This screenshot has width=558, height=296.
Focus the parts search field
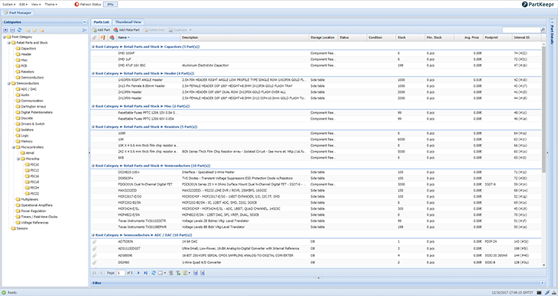click(521, 30)
